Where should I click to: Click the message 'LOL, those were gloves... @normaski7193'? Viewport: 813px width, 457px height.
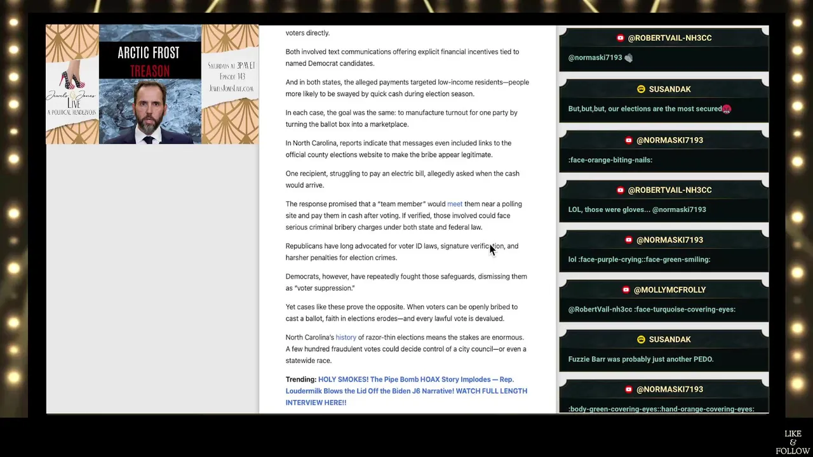click(x=637, y=209)
